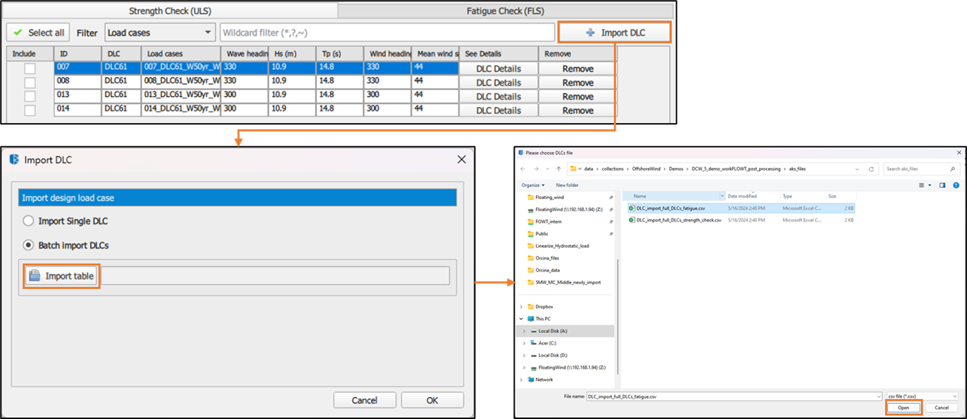This screenshot has height=419, width=967.
Task: Open the Load cases filter dropdown
Action: point(160,32)
